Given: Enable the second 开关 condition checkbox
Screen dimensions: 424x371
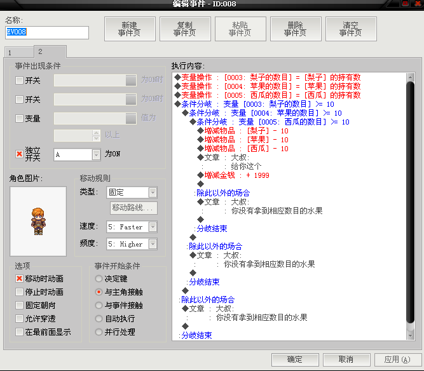Looking at the screenshot, I should [19, 100].
